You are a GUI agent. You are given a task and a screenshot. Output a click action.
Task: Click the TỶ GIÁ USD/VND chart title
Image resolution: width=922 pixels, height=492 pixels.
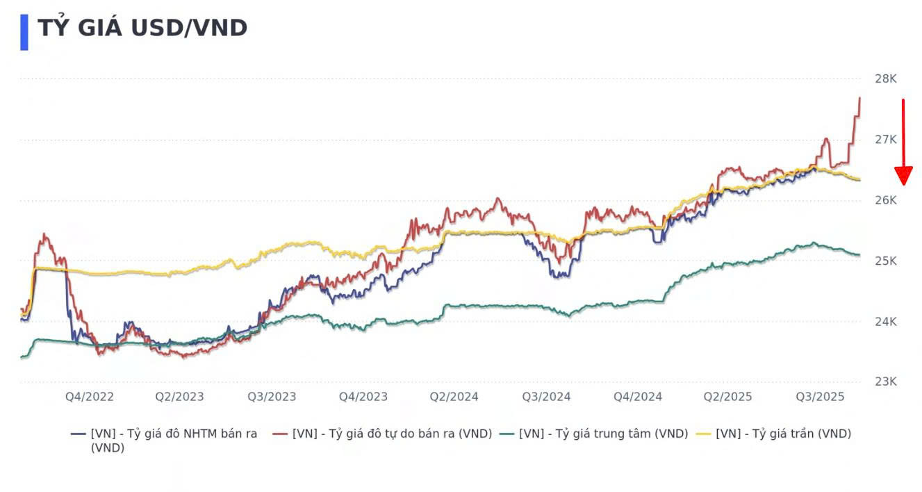(142, 28)
